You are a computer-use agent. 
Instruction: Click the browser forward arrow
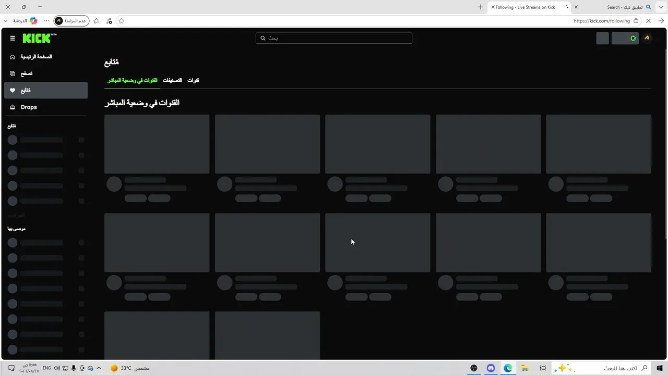click(x=661, y=21)
